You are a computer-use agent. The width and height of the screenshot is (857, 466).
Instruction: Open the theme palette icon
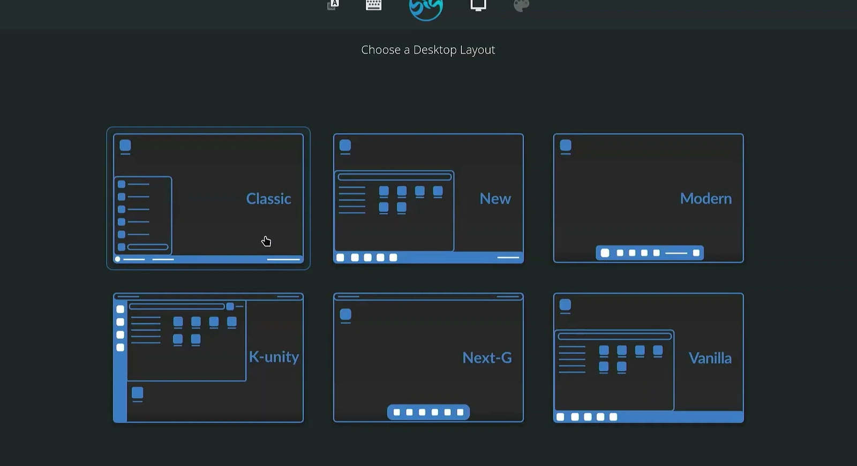click(522, 5)
